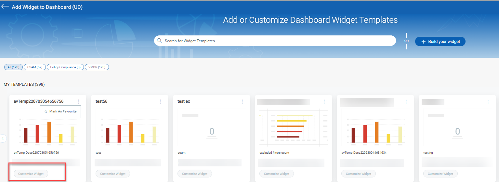Click the bar chart preview on the test56 card

point(130,132)
